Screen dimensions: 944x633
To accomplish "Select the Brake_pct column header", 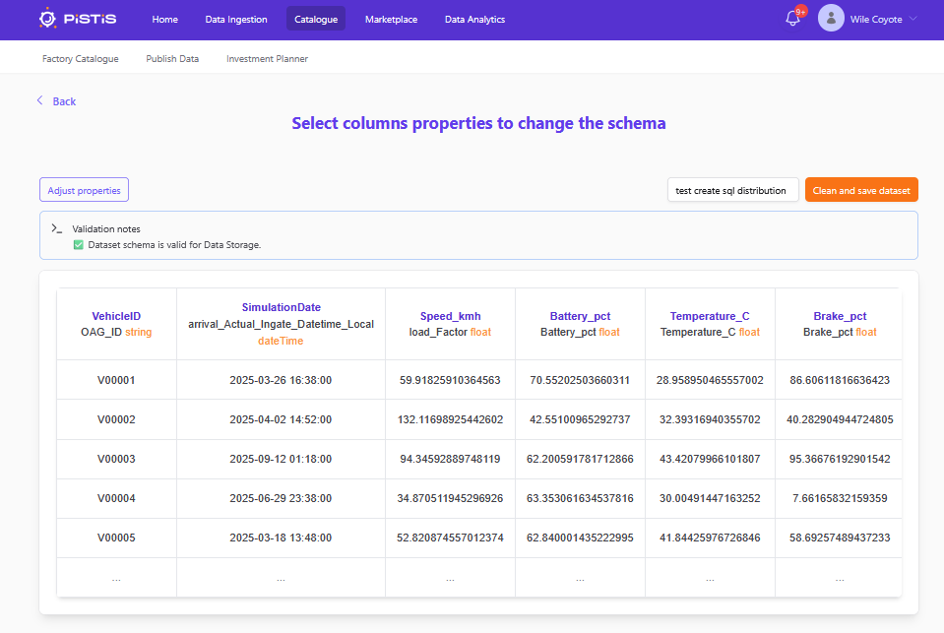I will click(840, 316).
